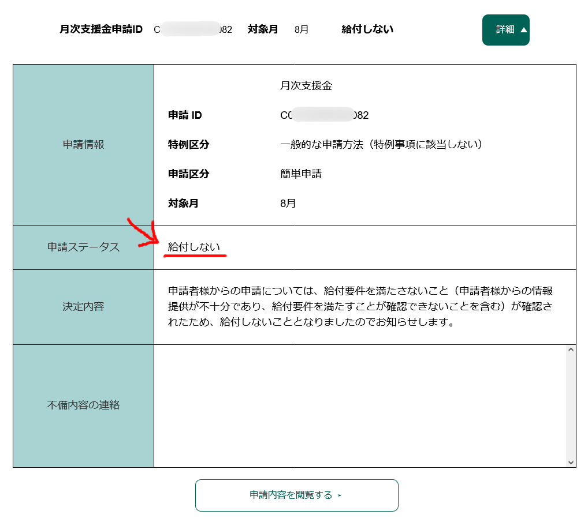Click the 決定内容 explanation paragraph

click(360, 306)
